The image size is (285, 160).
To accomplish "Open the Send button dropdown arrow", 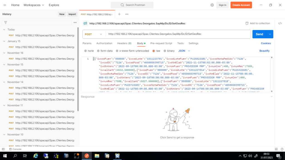I will pos(270,34).
